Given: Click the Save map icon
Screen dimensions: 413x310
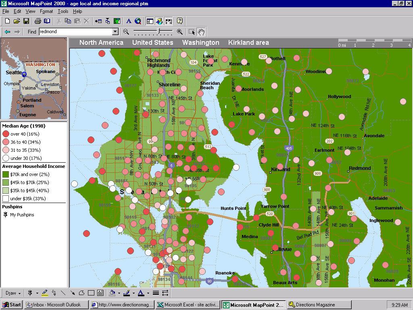Looking at the screenshot, I should (x=26, y=21).
